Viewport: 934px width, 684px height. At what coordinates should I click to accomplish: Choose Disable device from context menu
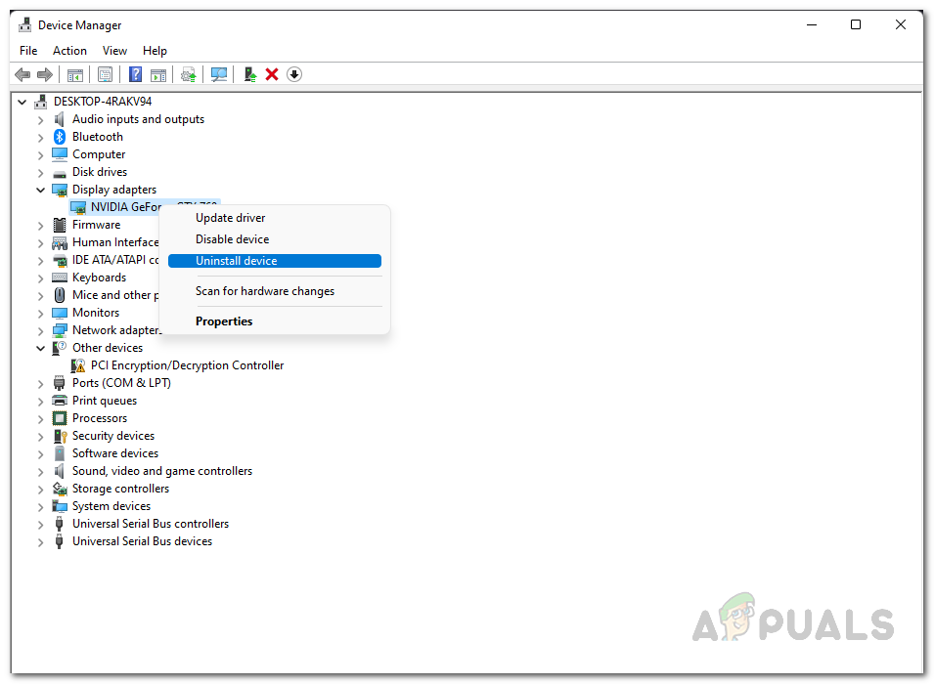click(275, 239)
